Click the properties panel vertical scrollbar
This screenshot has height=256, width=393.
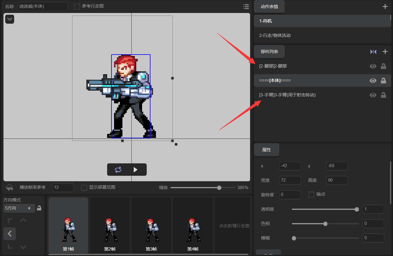click(391, 183)
